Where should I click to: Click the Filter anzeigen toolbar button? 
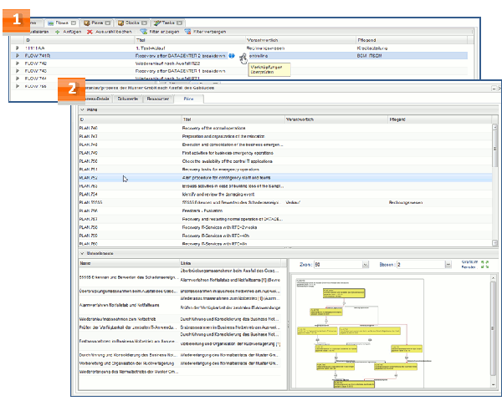click(160, 32)
